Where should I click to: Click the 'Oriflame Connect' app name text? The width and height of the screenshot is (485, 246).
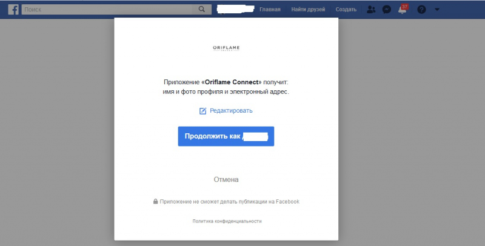point(232,82)
